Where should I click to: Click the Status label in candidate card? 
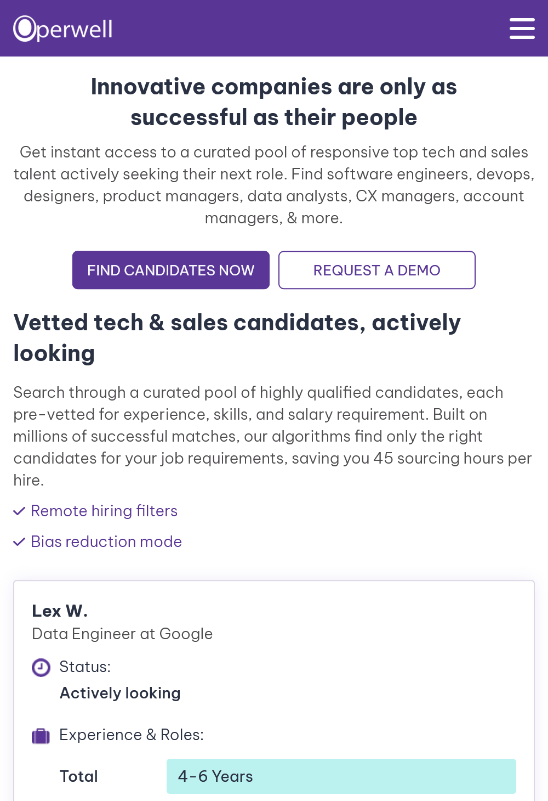coord(85,667)
